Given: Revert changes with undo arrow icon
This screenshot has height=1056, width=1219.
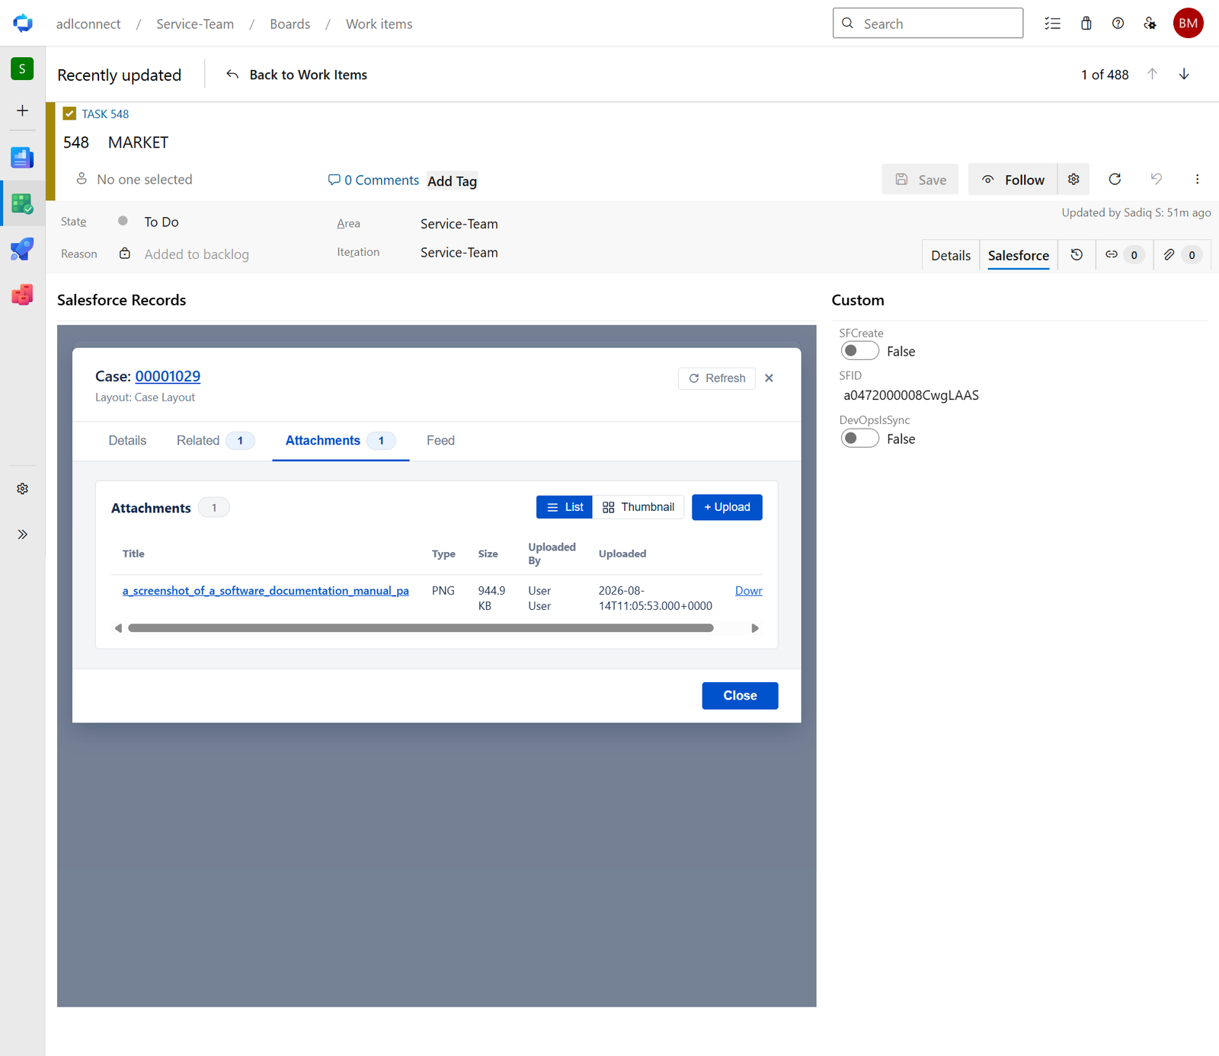Looking at the screenshot, I should (x=1157, y=179).
